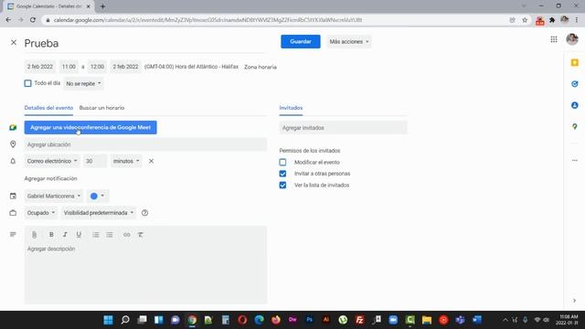This screenshot has width=585, height=329.
Task: Open the Google Tasks side panel icon
Action: tap(575, 84)
